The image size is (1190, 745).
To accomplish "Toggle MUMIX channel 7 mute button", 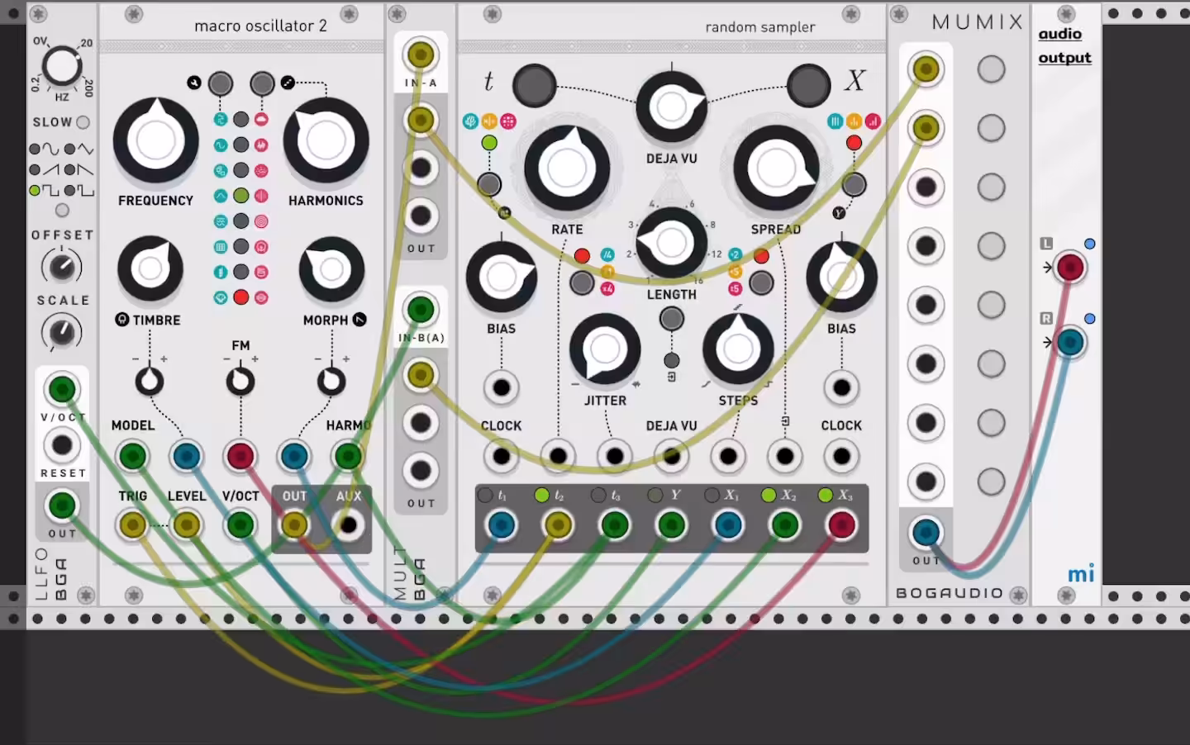I will tap(991, 423).
